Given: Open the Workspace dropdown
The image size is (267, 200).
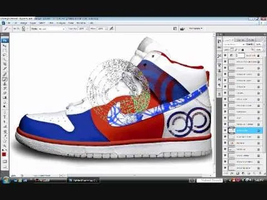Looking at the screenshot, I should click(196, 28).
